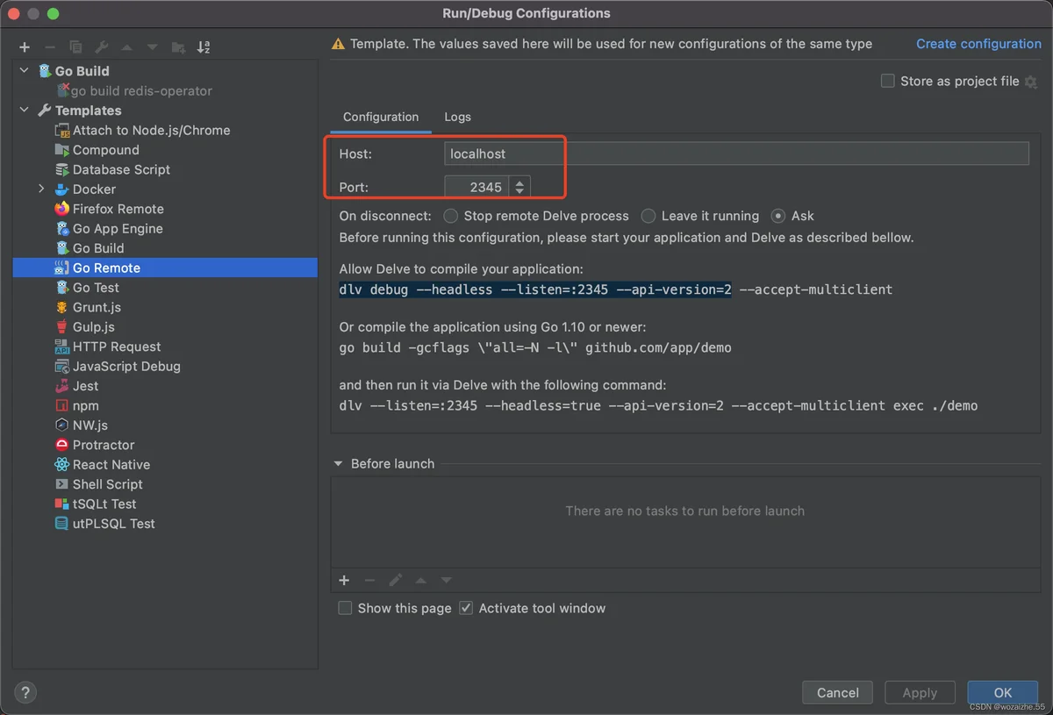Viewport: 1053px width, 715px height.
Task: Click the Sort configurations alphabetically icon
Action: point(204,47)
